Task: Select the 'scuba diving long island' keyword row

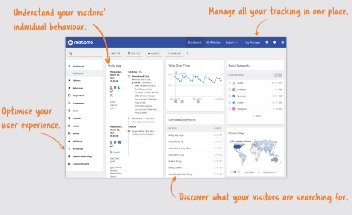Action: tap(195, 148)
